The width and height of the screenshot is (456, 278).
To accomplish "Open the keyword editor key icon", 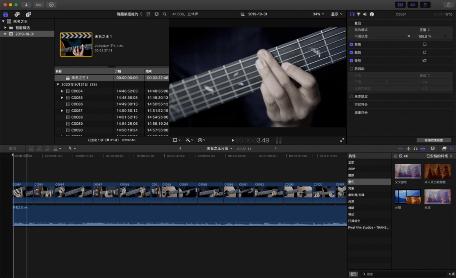I will coord(38,5).
